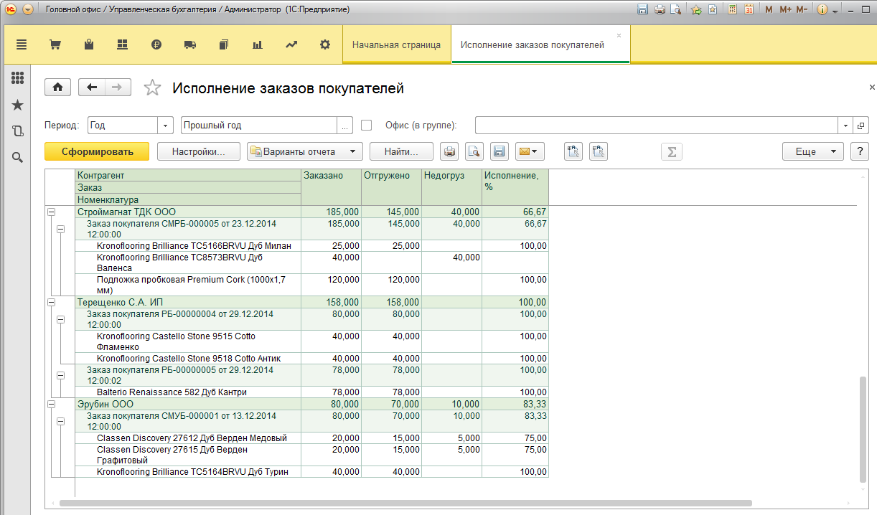
Task: Open the email envelope send dropdown
Action: [530, 151]
